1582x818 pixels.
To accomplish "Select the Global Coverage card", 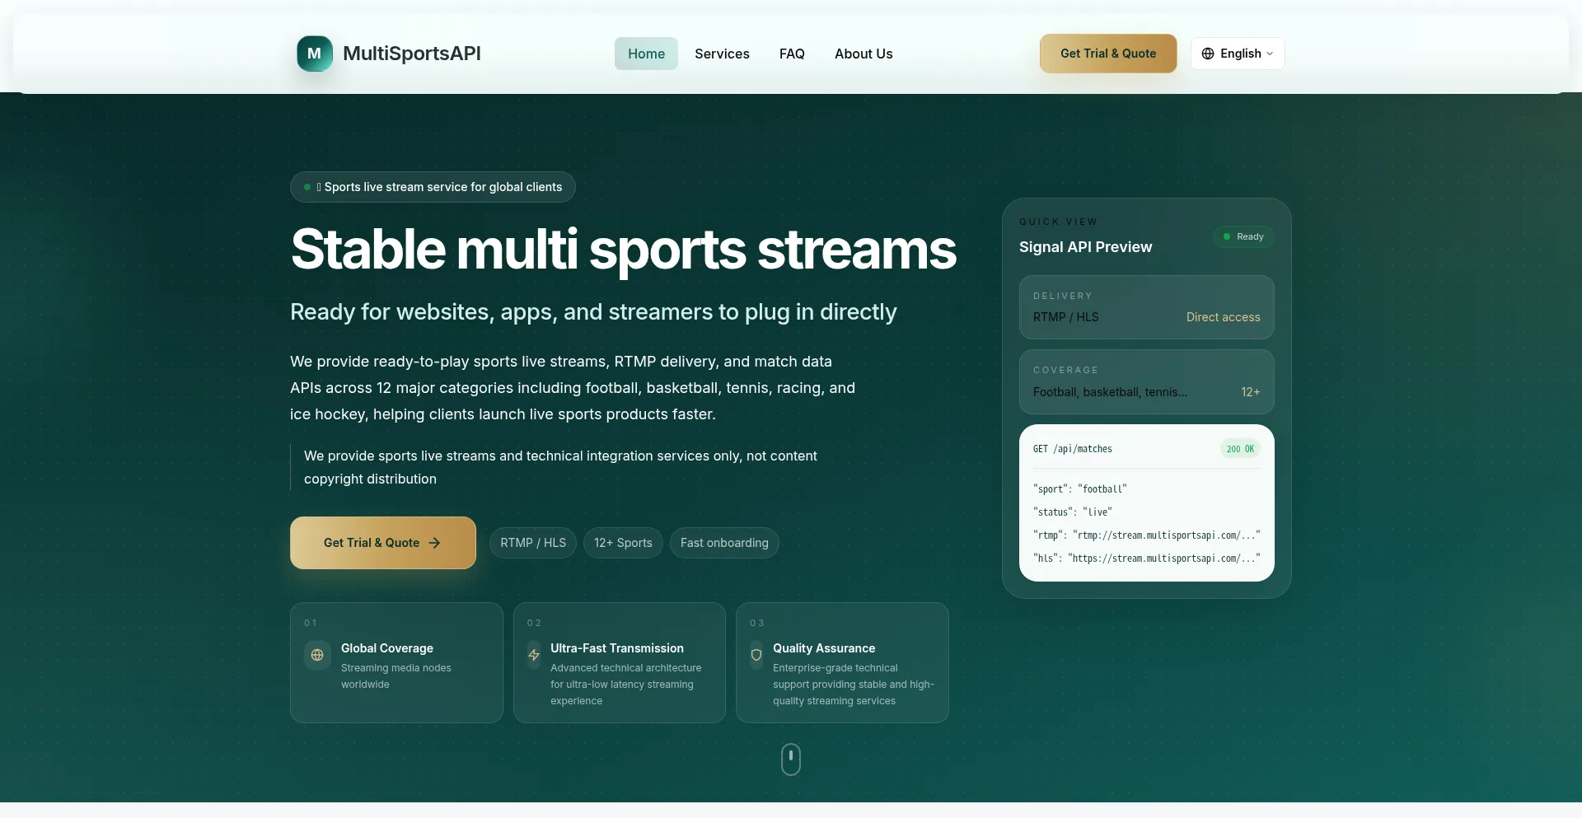I will [396, 662].
